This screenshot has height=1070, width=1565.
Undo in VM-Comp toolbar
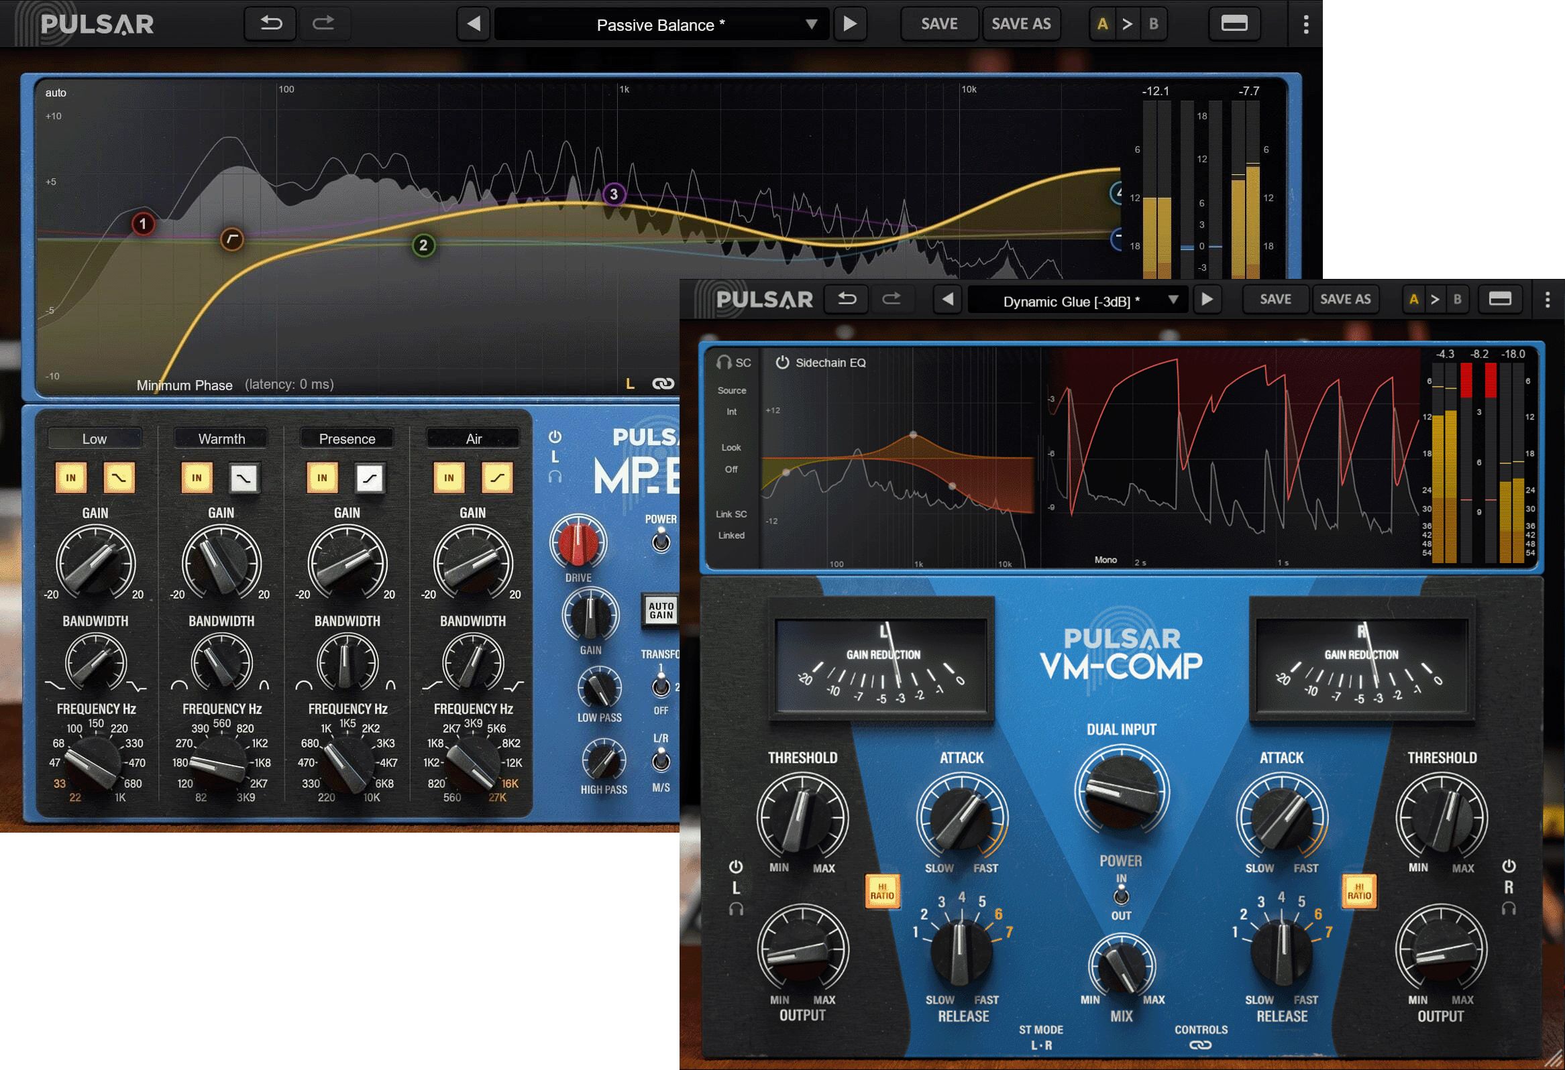click(847, 299)
